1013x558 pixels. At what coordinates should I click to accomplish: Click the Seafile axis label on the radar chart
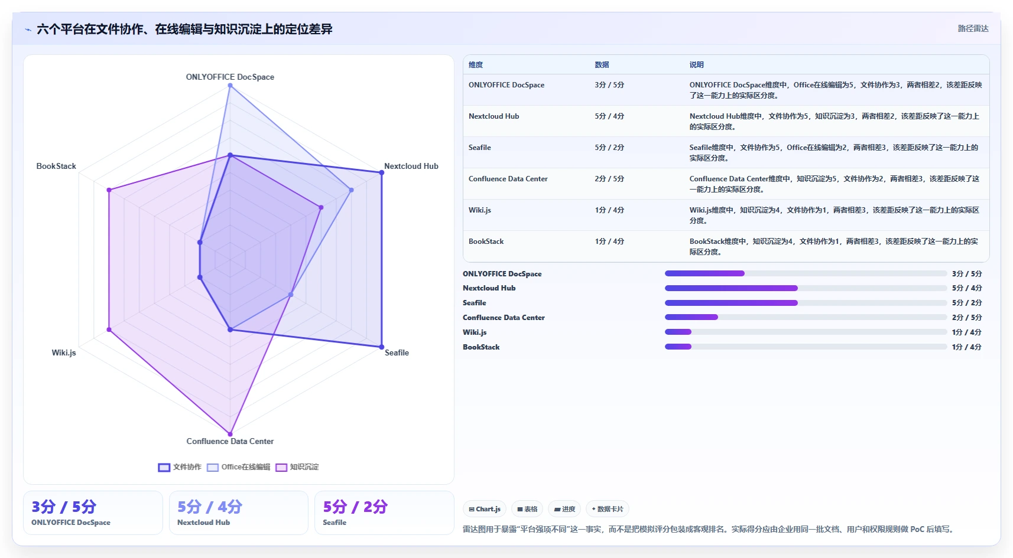pos(397,353)
